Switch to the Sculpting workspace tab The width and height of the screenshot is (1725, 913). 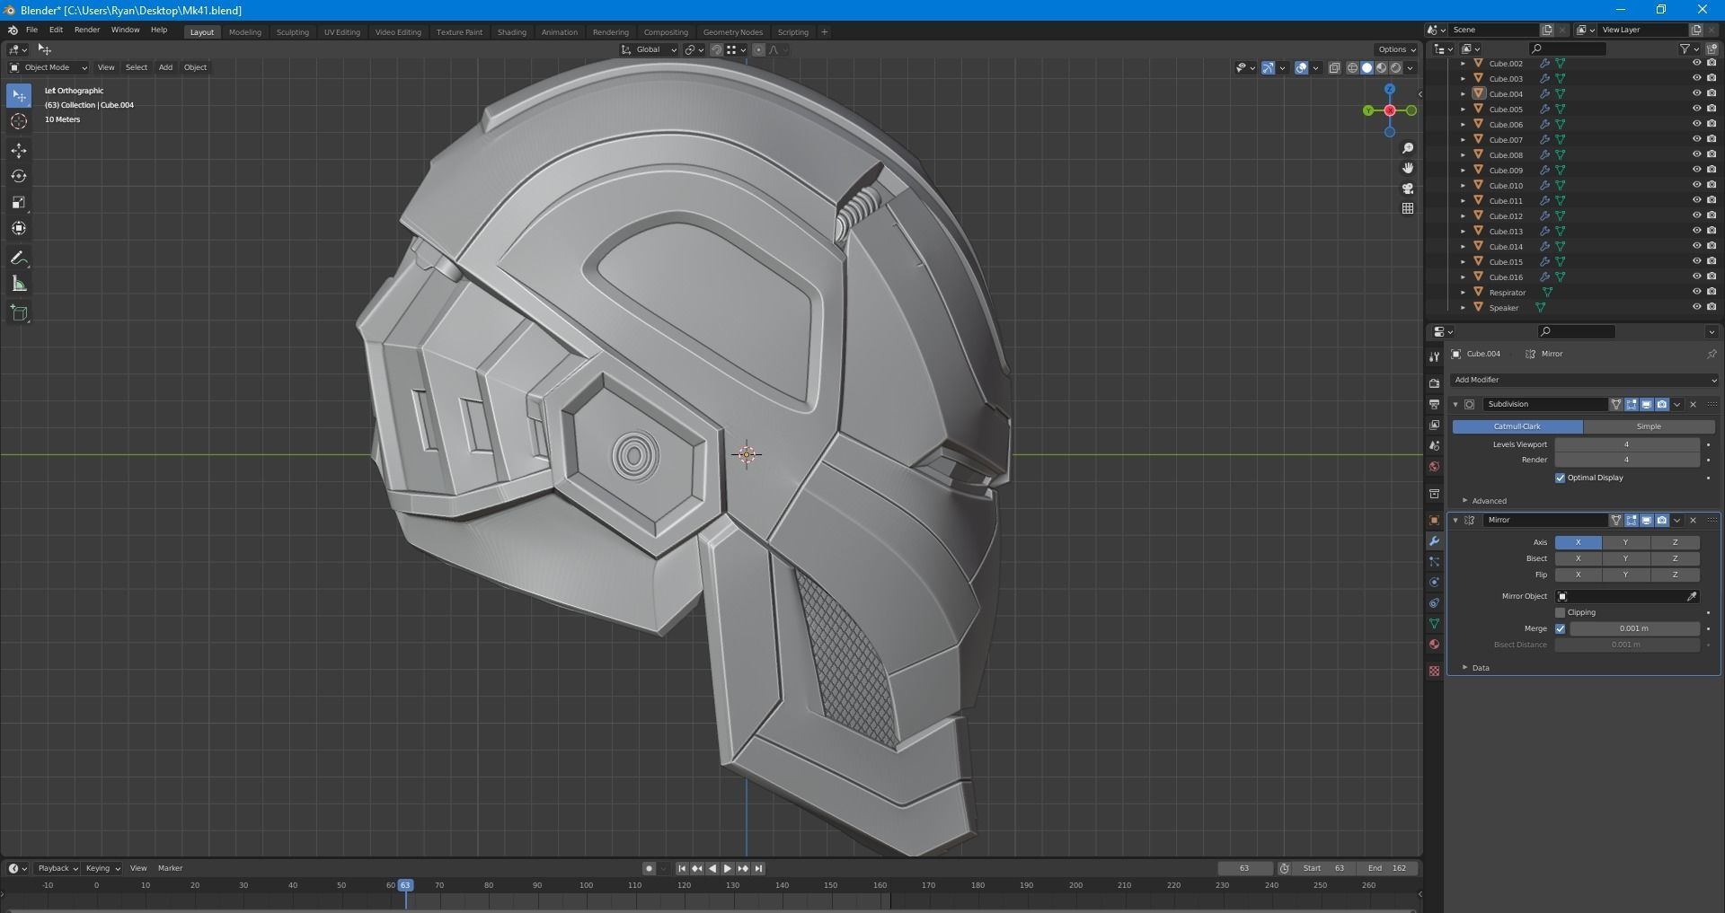(x=292, y=32)
